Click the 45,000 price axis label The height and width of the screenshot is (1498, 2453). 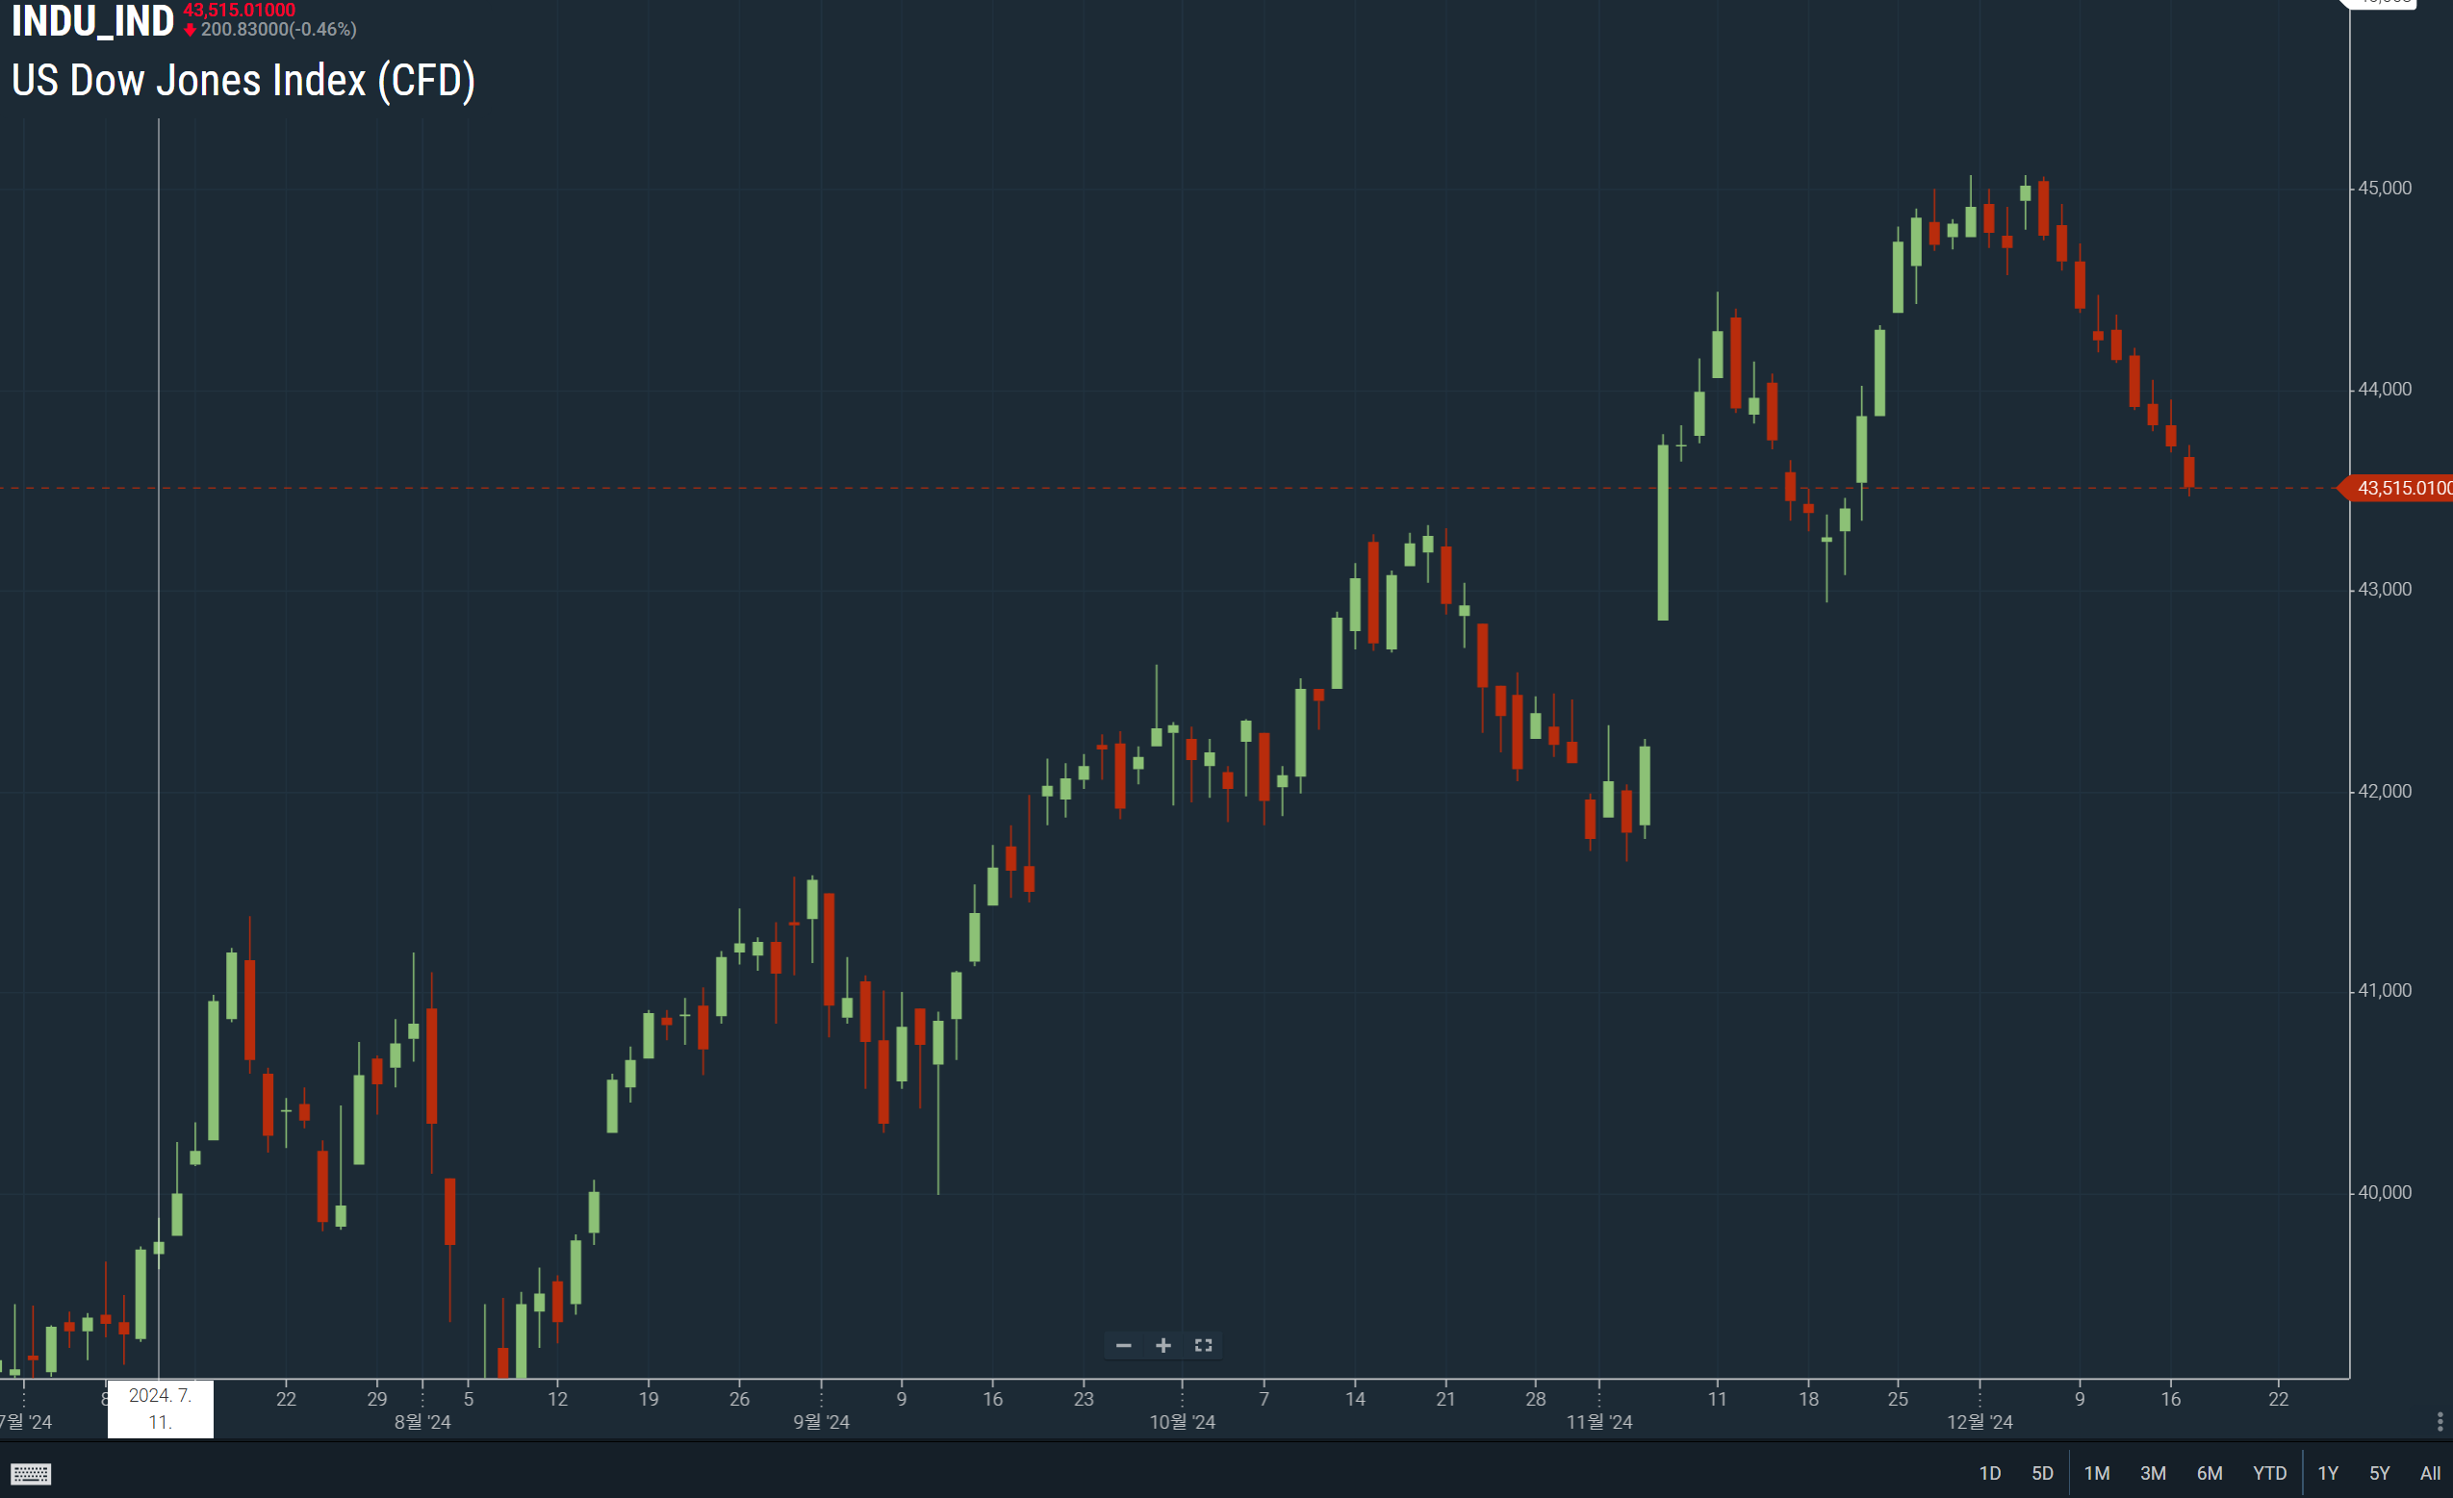point(2385,189)
